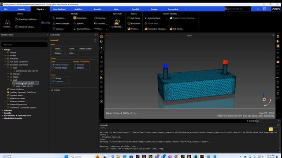Viewport: 282px width, 158px height.
Task: Click the red outlet face on model
Action: click(225, 62)
